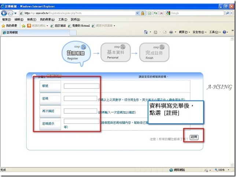Open the 網頁(P) command bar menu

coord(184,32)
